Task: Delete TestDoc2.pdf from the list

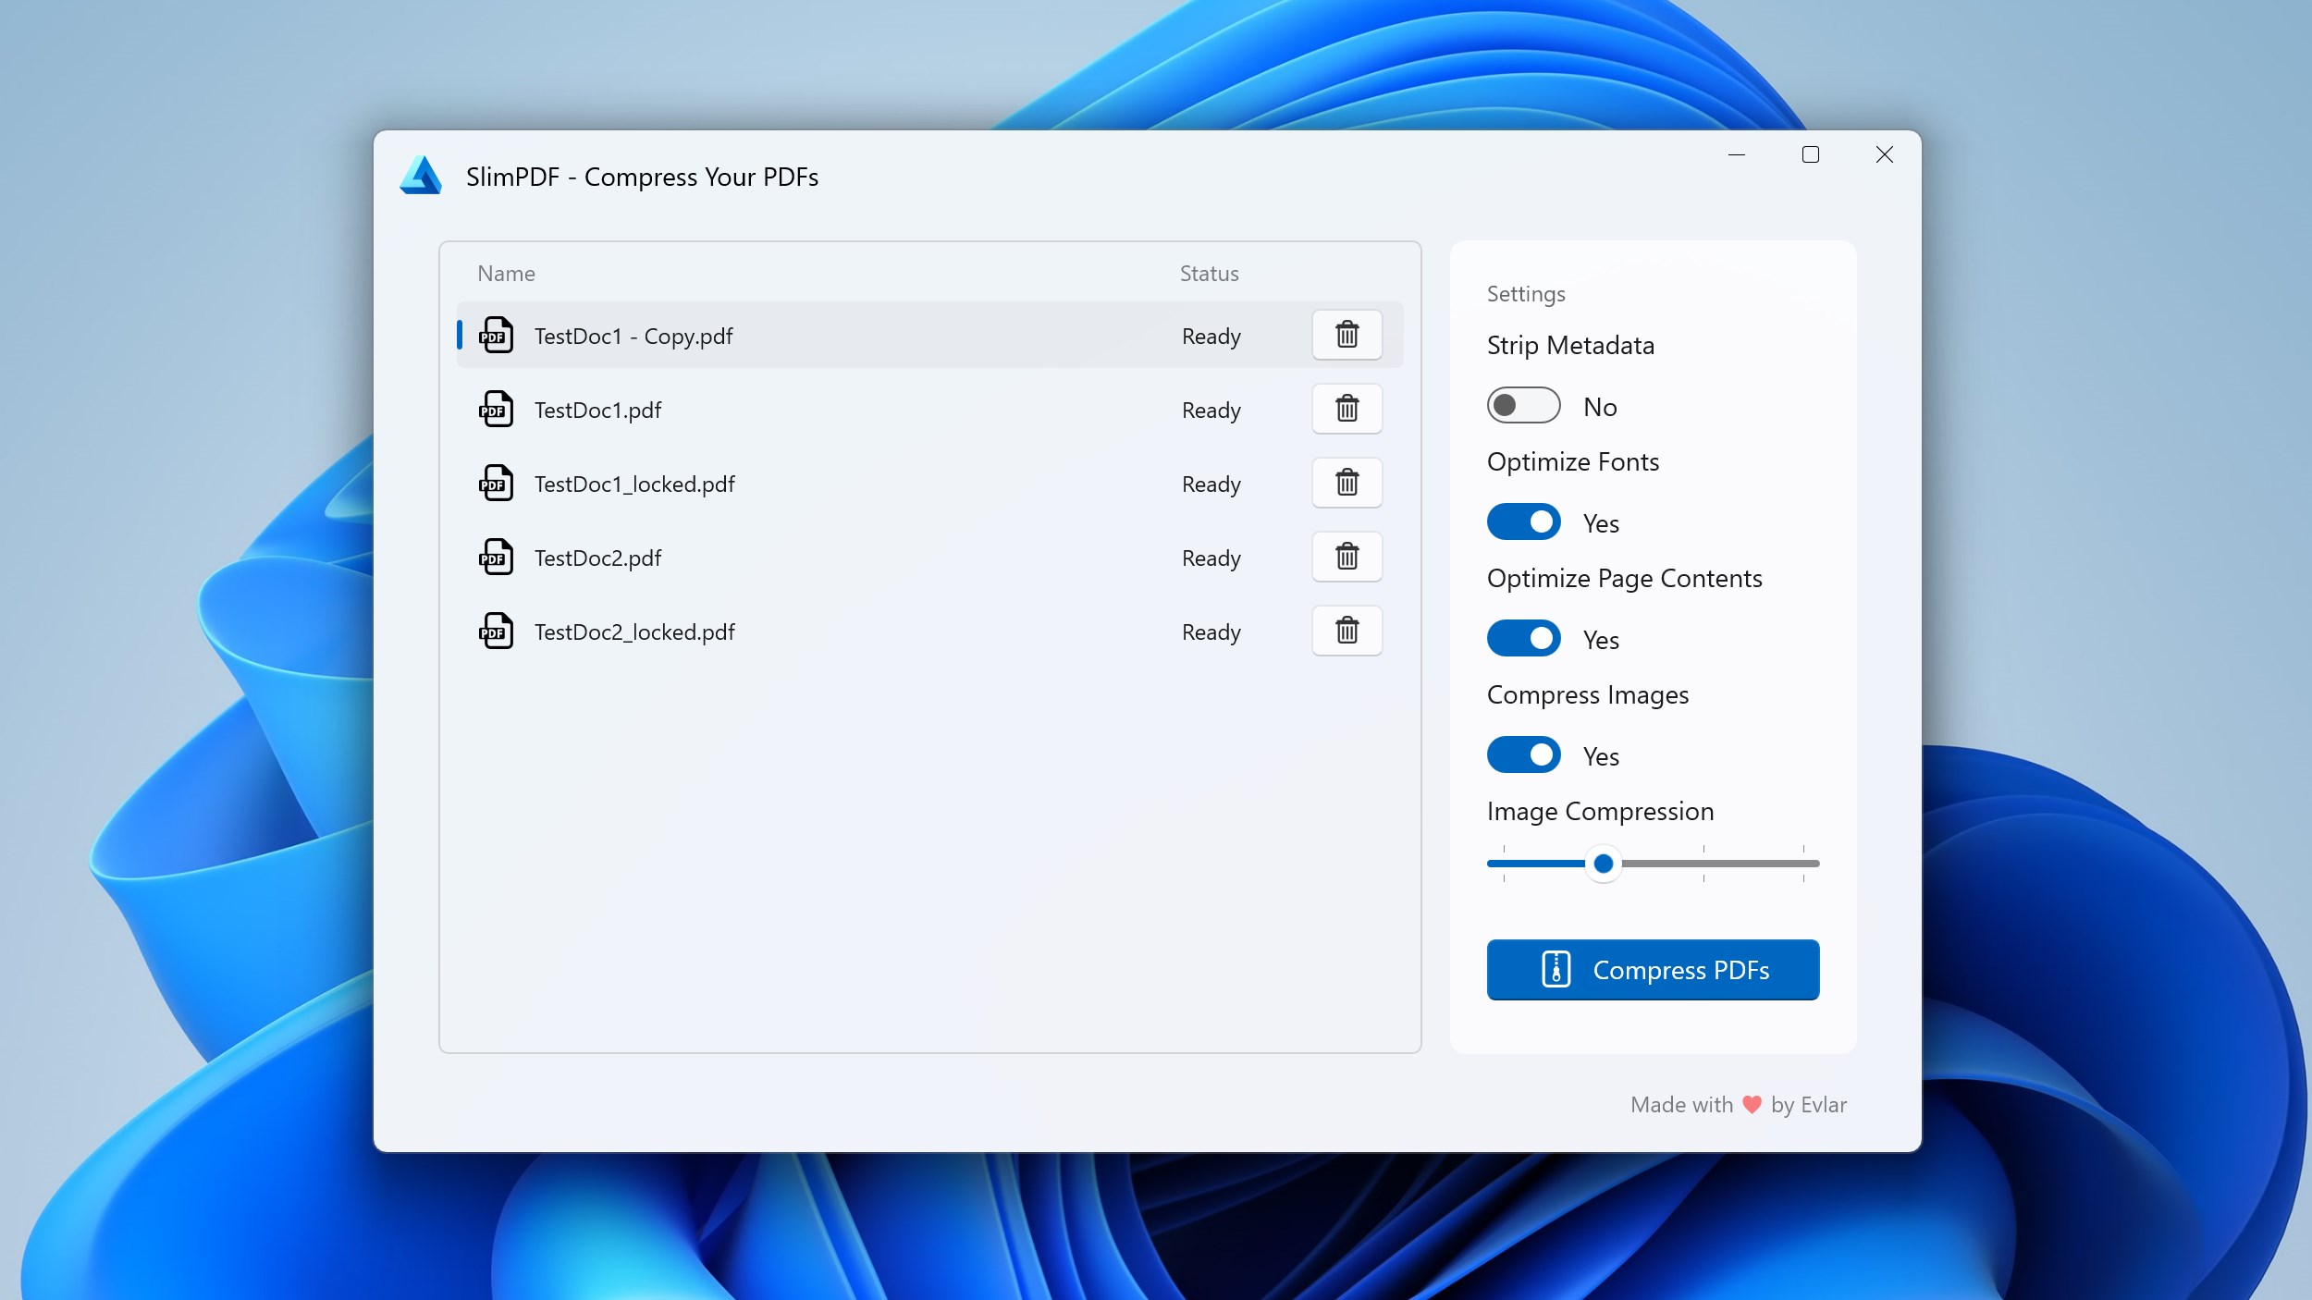Action: [1347, 557]
